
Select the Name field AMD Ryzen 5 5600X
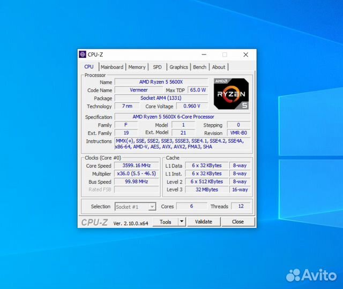click(161, 82)
